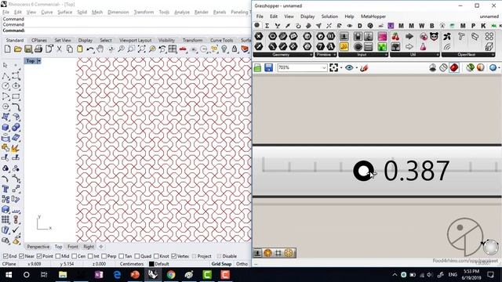This screenshot has width=502, height=282.
Task: Click the Open file icon in Grasshopper toolbar
Action: click(258, 67)
